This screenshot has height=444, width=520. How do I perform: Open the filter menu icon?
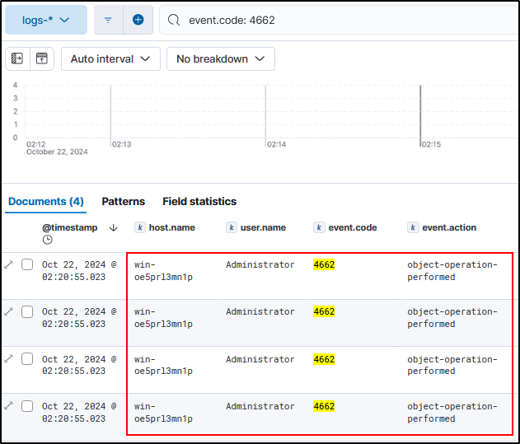coord(108,20)
